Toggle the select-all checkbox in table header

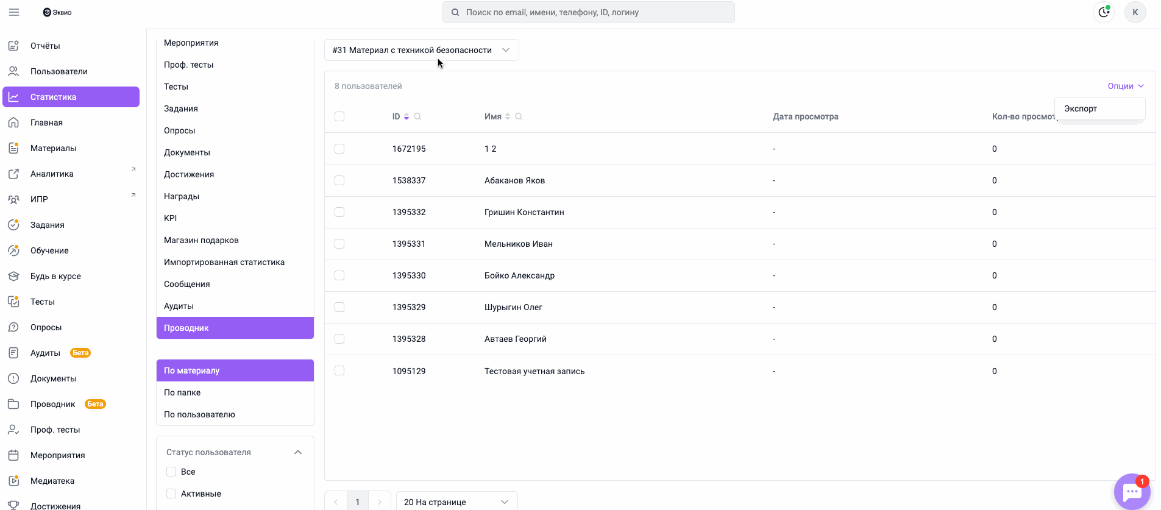coord(339,116)
